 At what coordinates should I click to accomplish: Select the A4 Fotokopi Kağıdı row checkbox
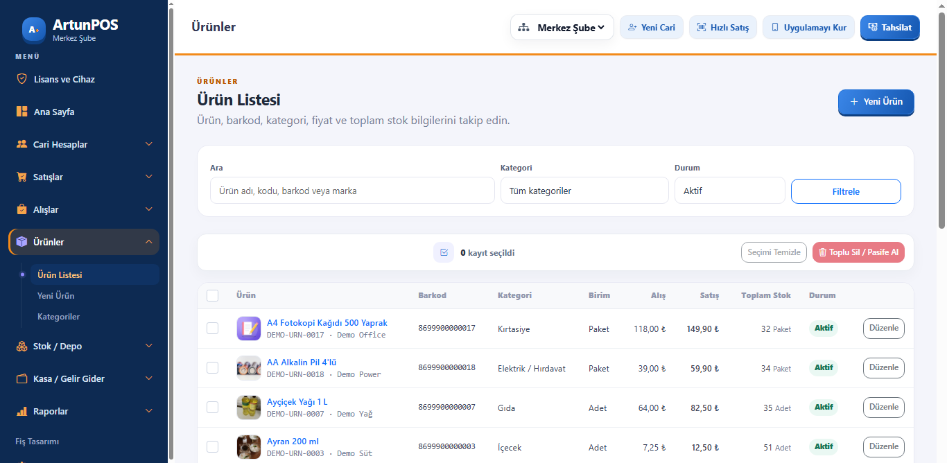click(x=212, y=328)
